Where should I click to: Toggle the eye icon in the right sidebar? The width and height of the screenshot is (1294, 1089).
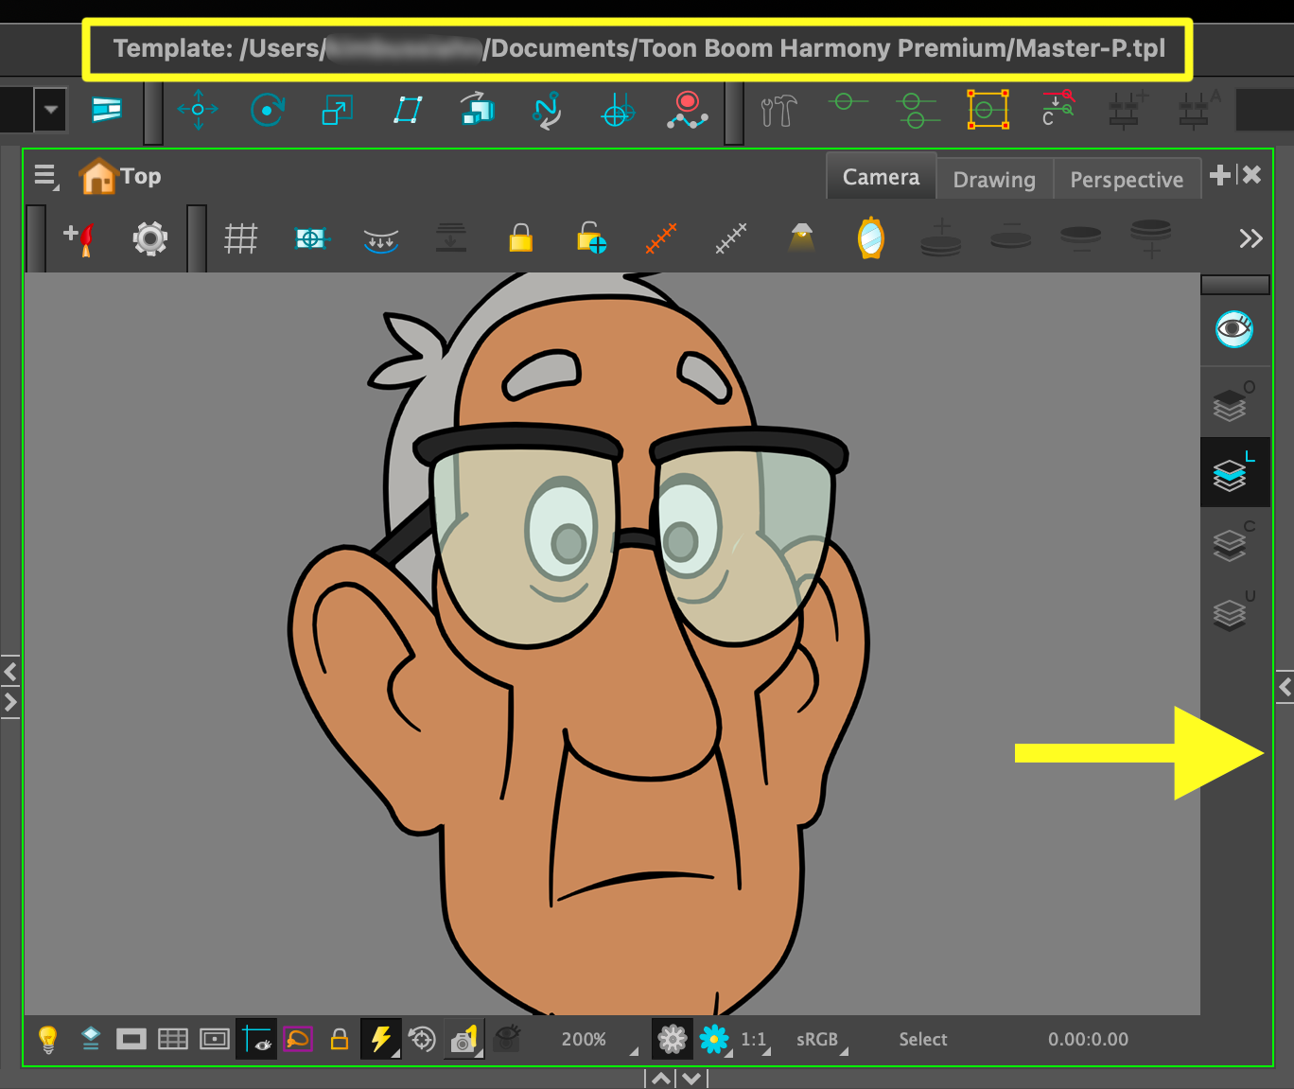click(1234, 329)
